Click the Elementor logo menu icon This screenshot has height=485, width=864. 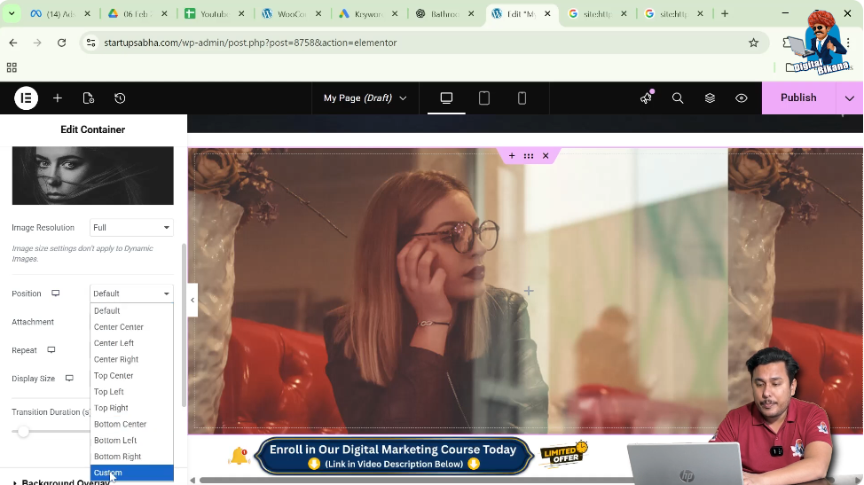tap(26, 98)
